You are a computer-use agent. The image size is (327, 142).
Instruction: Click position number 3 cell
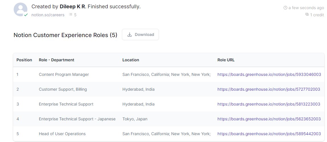[18, 104]
